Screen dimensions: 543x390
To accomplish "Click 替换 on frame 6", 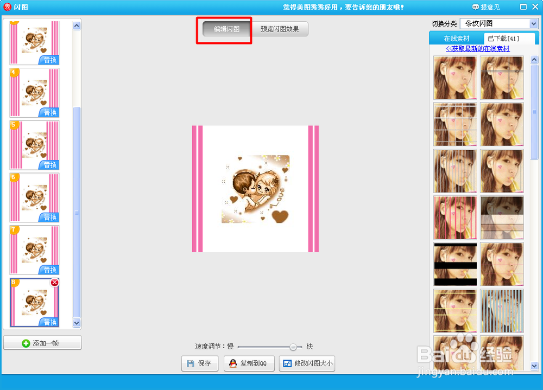I will pyautogui.click(x=49, y=218).
